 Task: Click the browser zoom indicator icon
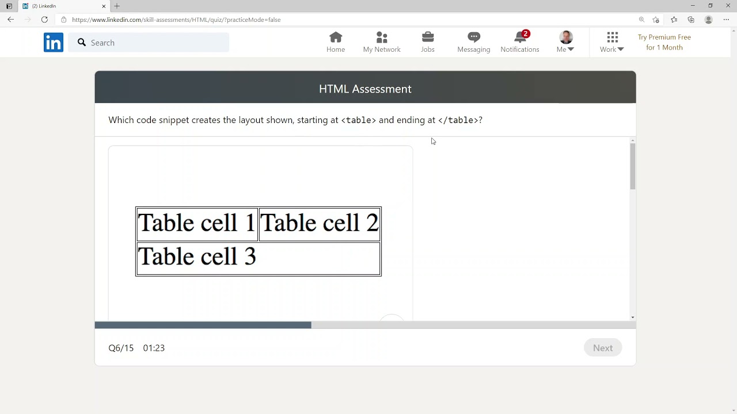[641, 20]
